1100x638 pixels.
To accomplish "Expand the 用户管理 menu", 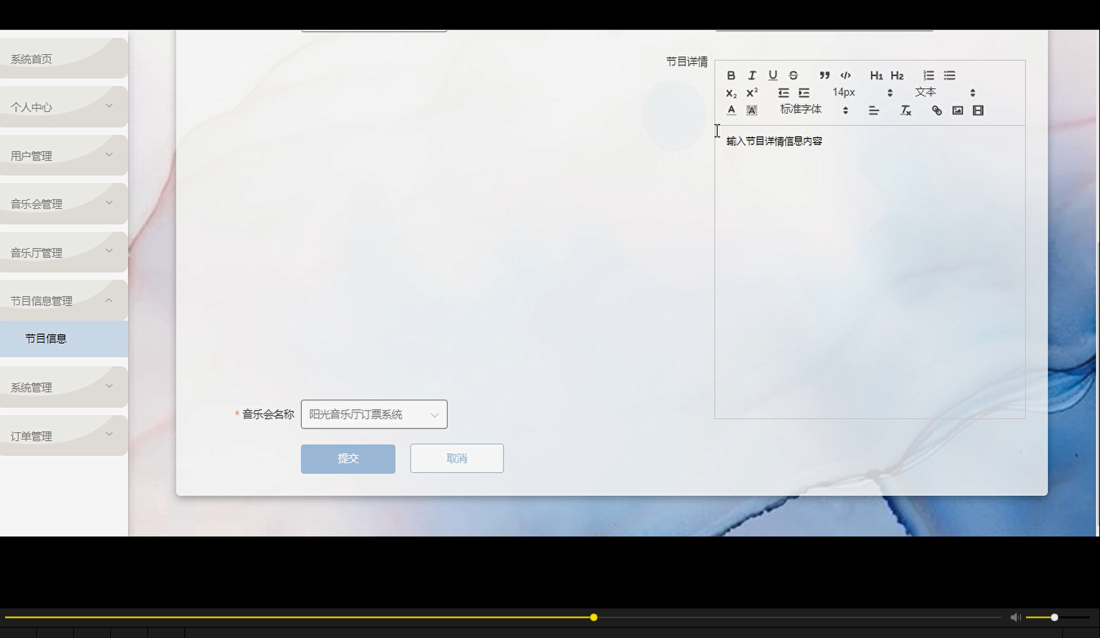I will [64, 154].
